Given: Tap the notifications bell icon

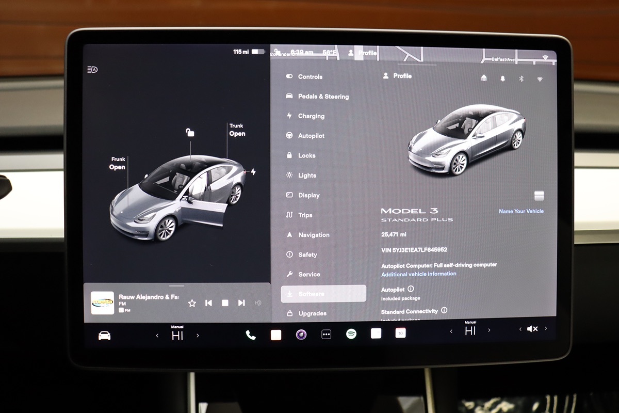Looking at the screenshot, I should pos(502,78).
